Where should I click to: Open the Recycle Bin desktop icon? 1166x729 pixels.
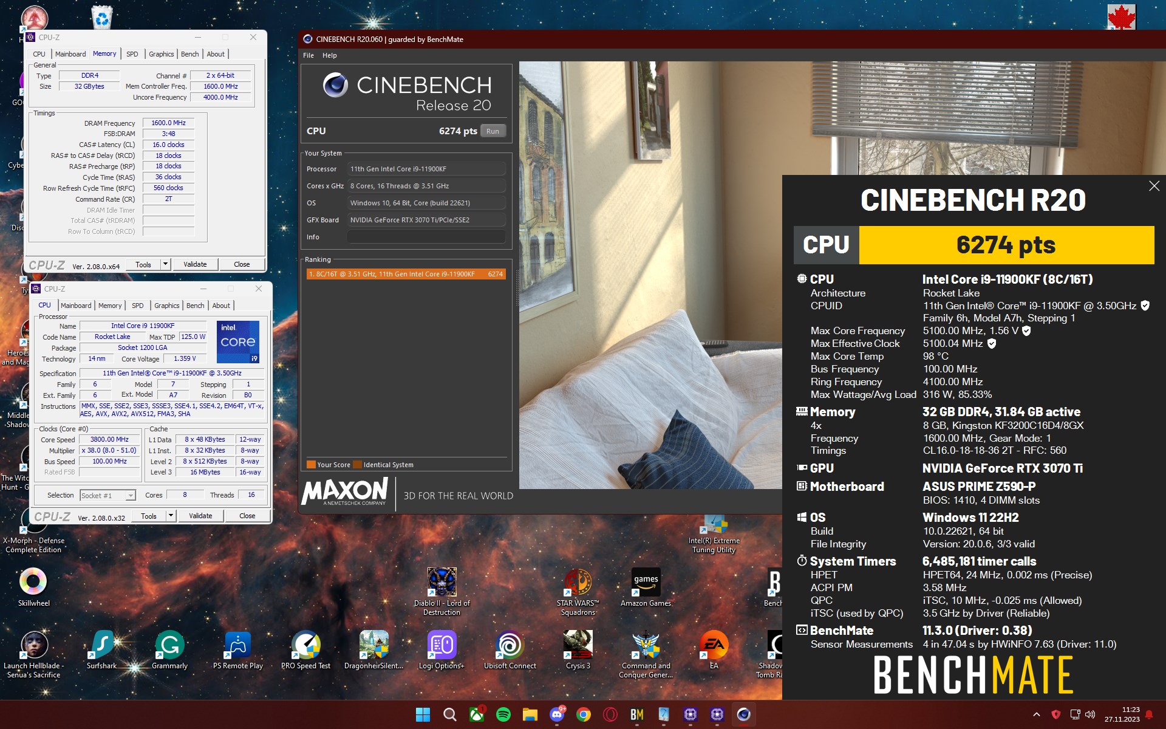(x=102, y=17)
